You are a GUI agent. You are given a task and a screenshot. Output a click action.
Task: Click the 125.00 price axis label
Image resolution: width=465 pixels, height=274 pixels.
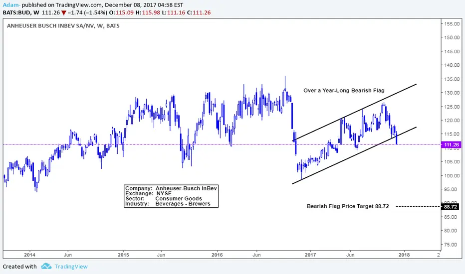pyautogui.click(x=452, y=107)
